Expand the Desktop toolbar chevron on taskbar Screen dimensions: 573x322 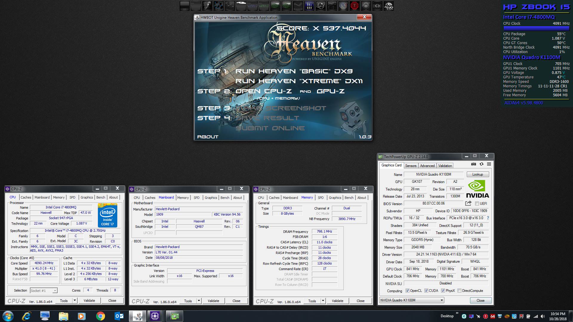point(457,313)
